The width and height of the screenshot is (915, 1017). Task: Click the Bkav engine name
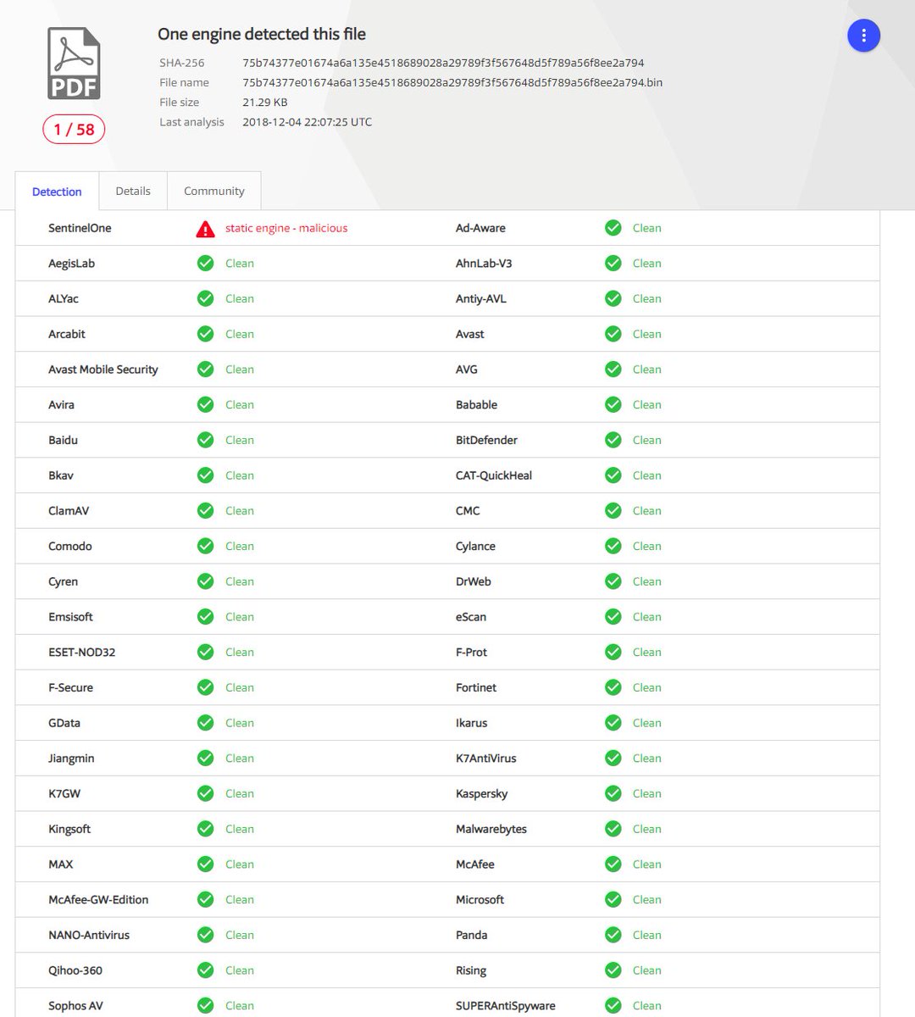61,475
